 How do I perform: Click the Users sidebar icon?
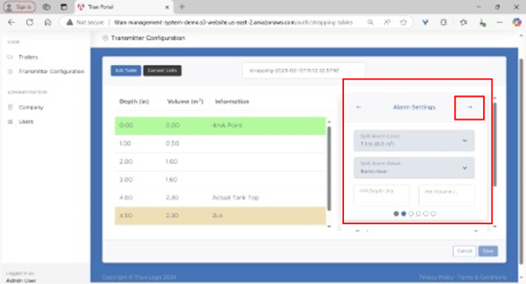click(x=10, y=122)
